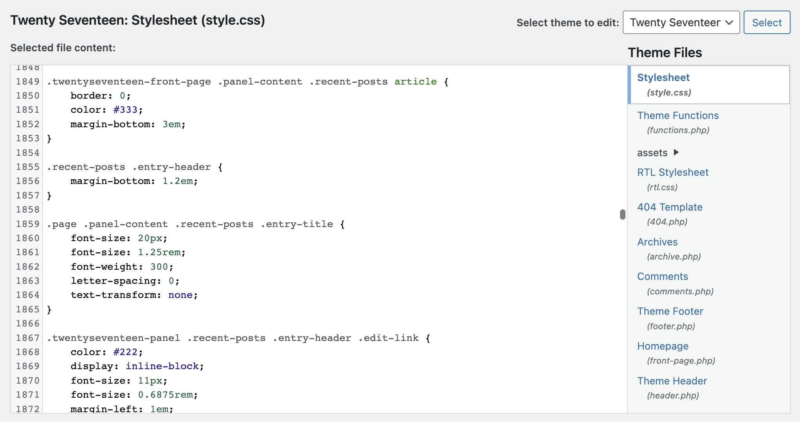The height and width of the screenshot is (422, 800).
Task: Open the Stylesheet style.css file
Action: click(663, 78)
